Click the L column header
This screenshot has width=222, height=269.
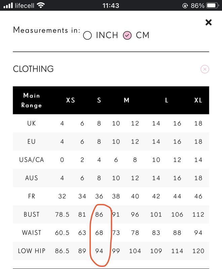[166, 100]
